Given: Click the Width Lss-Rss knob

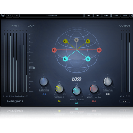Looking at the screenshot, I should coord(94,89).
